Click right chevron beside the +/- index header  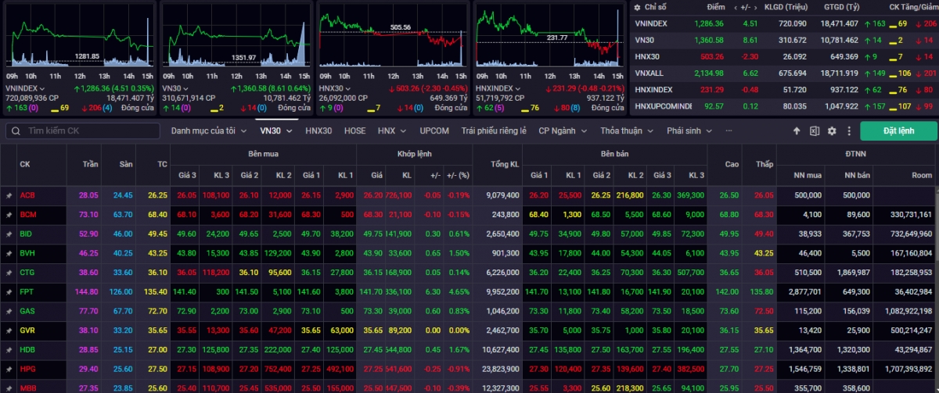(757, 7)
